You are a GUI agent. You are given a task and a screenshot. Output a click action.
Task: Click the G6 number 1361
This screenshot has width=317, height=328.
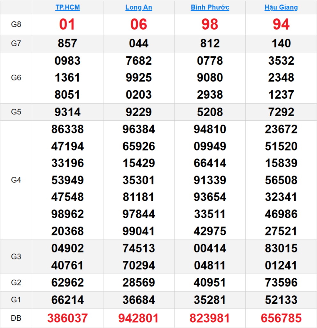67,78
